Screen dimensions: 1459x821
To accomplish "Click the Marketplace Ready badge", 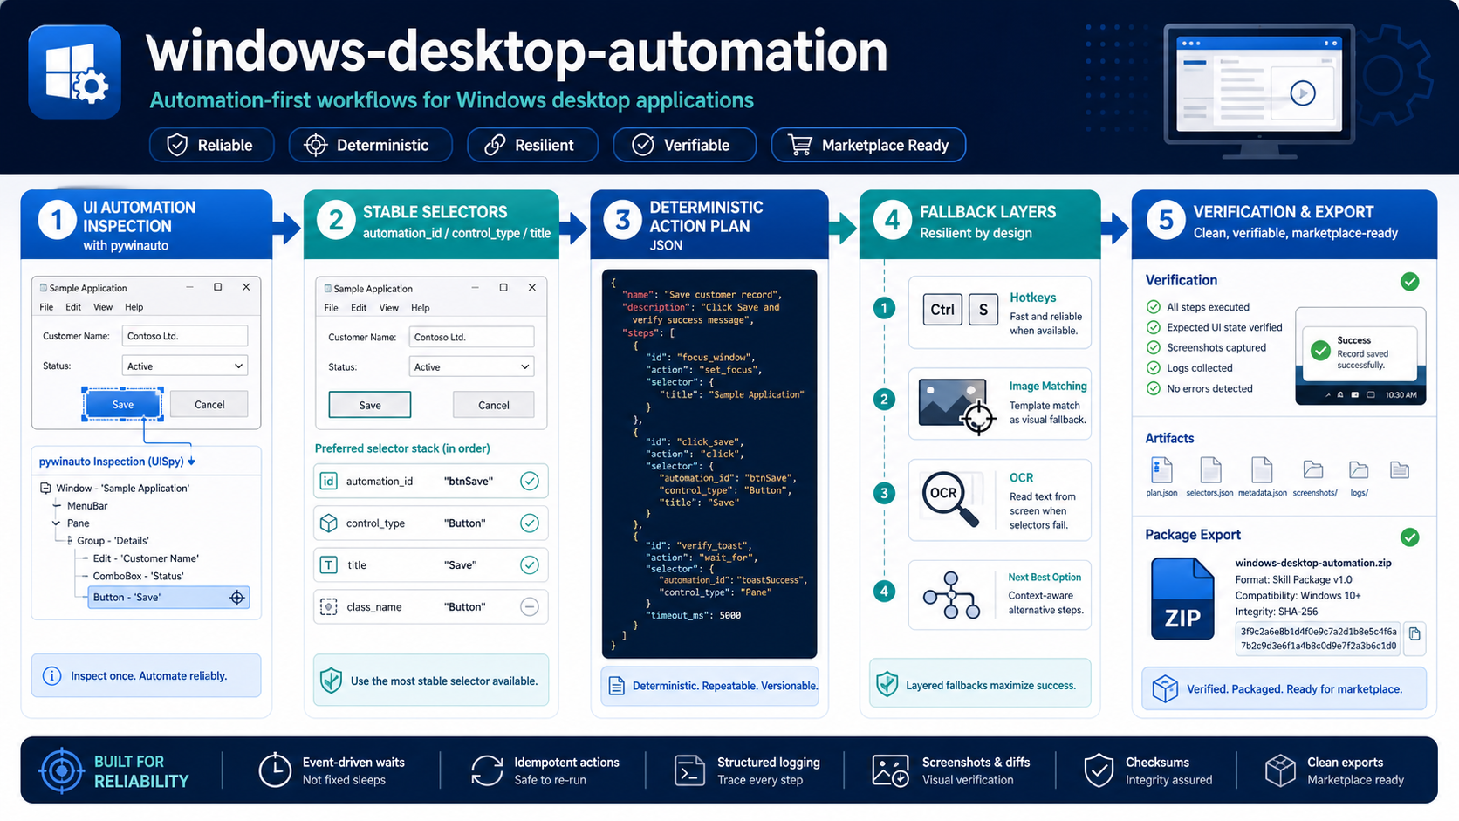I will click(868, 145).
